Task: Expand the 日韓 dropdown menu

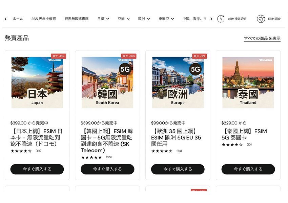Action: click(103, 19)
